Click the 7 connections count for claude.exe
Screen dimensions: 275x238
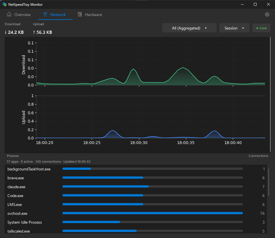264,187
